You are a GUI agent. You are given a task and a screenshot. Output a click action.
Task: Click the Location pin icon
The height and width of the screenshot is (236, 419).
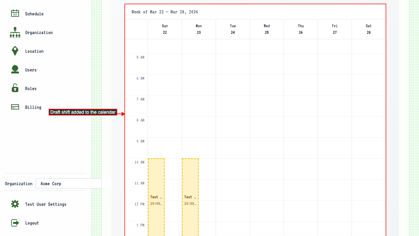(15, 51)
